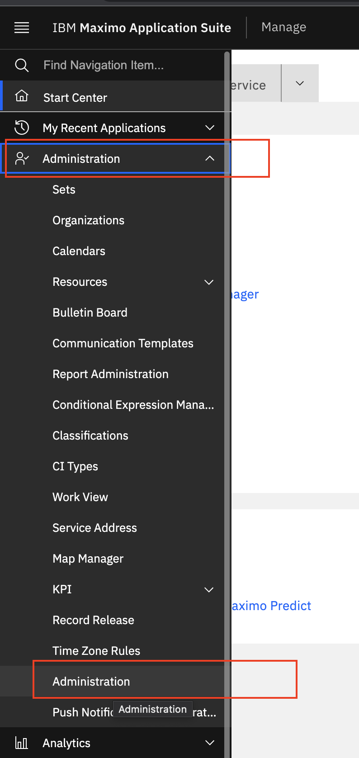Open Bulletin Board
Image resolution: width=359 pixels, height=758 pixels.
click(90, 313)
